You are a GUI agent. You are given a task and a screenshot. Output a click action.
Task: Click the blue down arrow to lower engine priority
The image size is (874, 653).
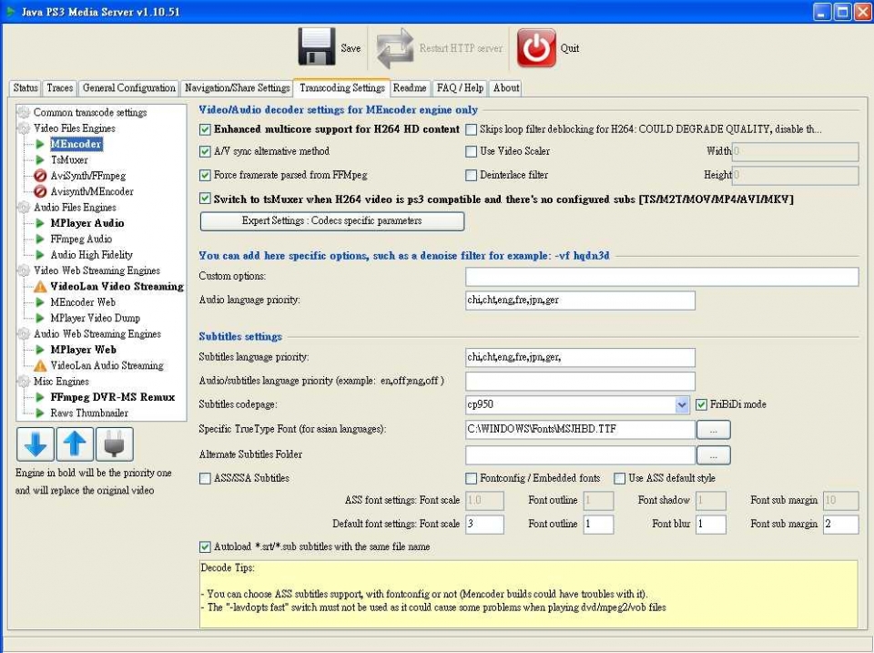click(34, 443)
